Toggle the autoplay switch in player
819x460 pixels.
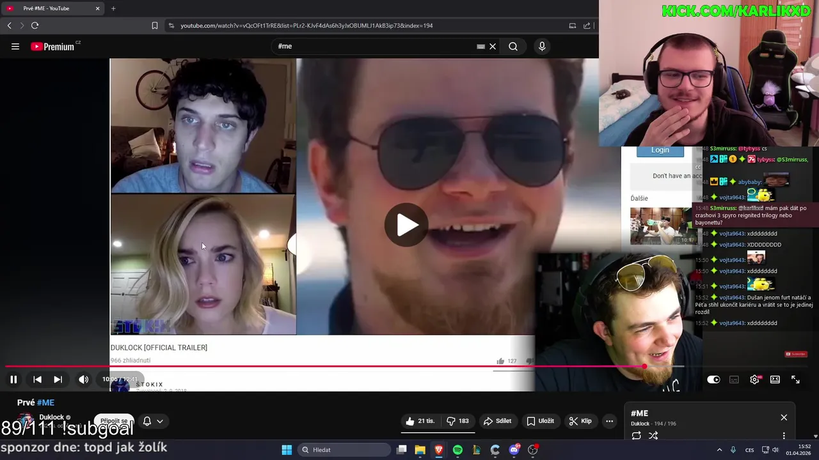[x=713, y=379]
